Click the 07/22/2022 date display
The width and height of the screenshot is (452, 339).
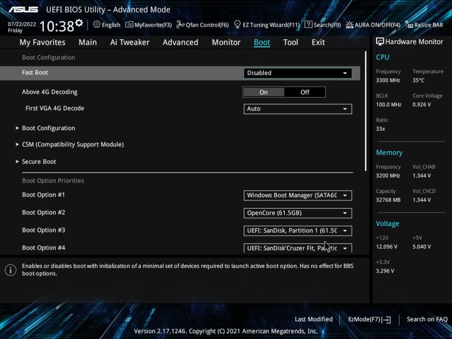click(22, 24)
